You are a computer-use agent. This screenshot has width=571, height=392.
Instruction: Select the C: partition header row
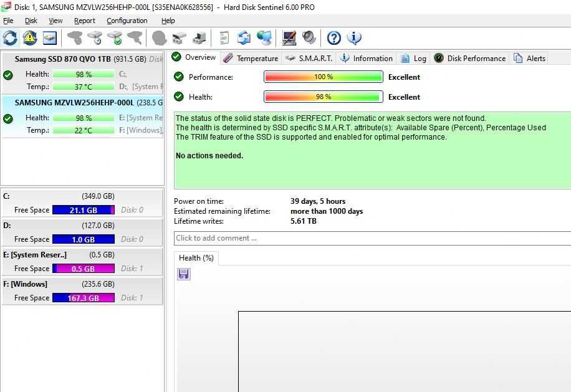pos(82,196)
